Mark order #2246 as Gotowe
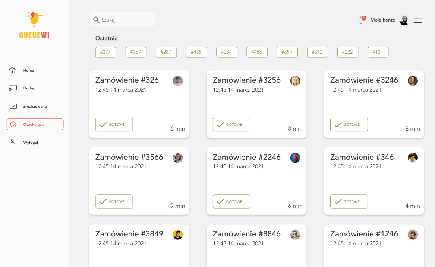Image resolution: width=435 pixels, height=267 pixels. 231,201
